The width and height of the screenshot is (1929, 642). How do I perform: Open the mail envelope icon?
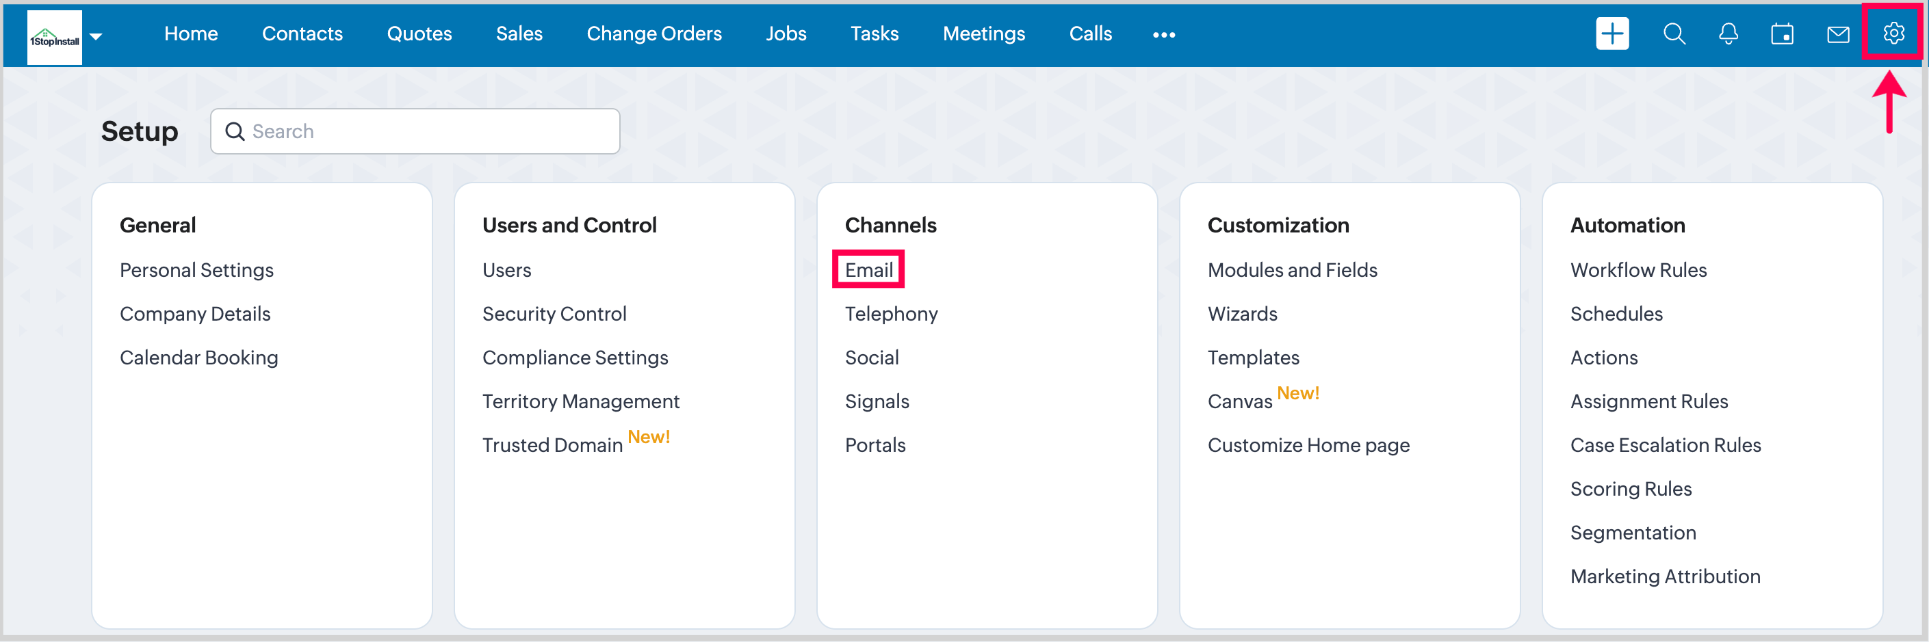tap(1837, 34)
